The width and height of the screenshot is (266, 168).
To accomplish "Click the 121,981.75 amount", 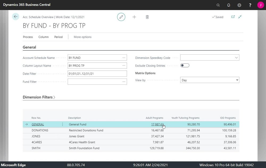I will point(193,136).
